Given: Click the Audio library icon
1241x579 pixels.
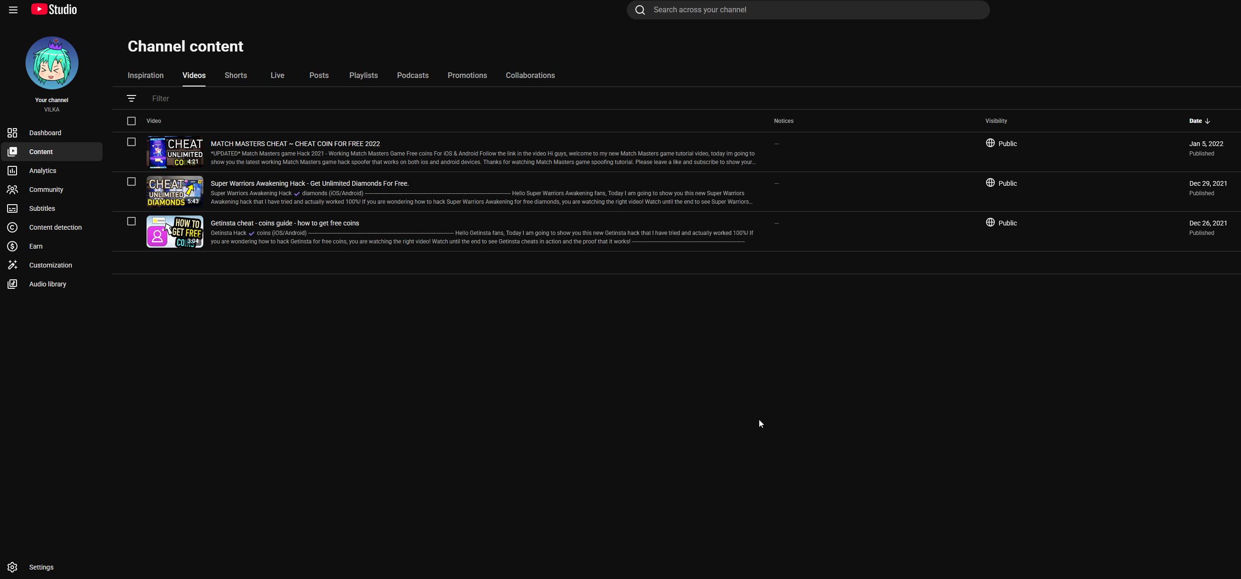Looking at the screenshot, I should 12,284.
